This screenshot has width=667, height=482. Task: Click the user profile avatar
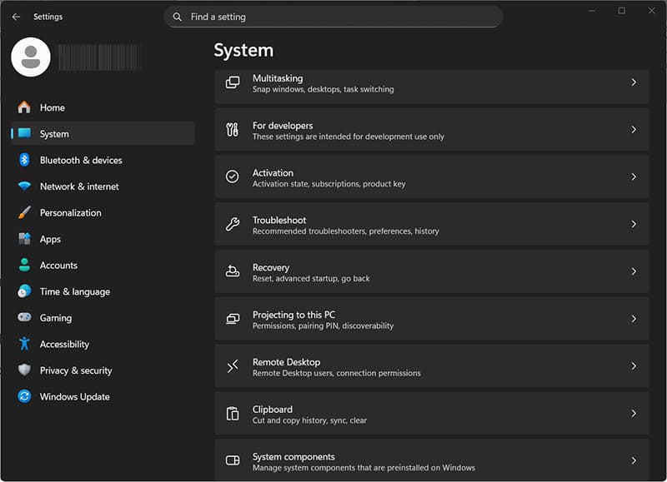click(x=31, y=57)
